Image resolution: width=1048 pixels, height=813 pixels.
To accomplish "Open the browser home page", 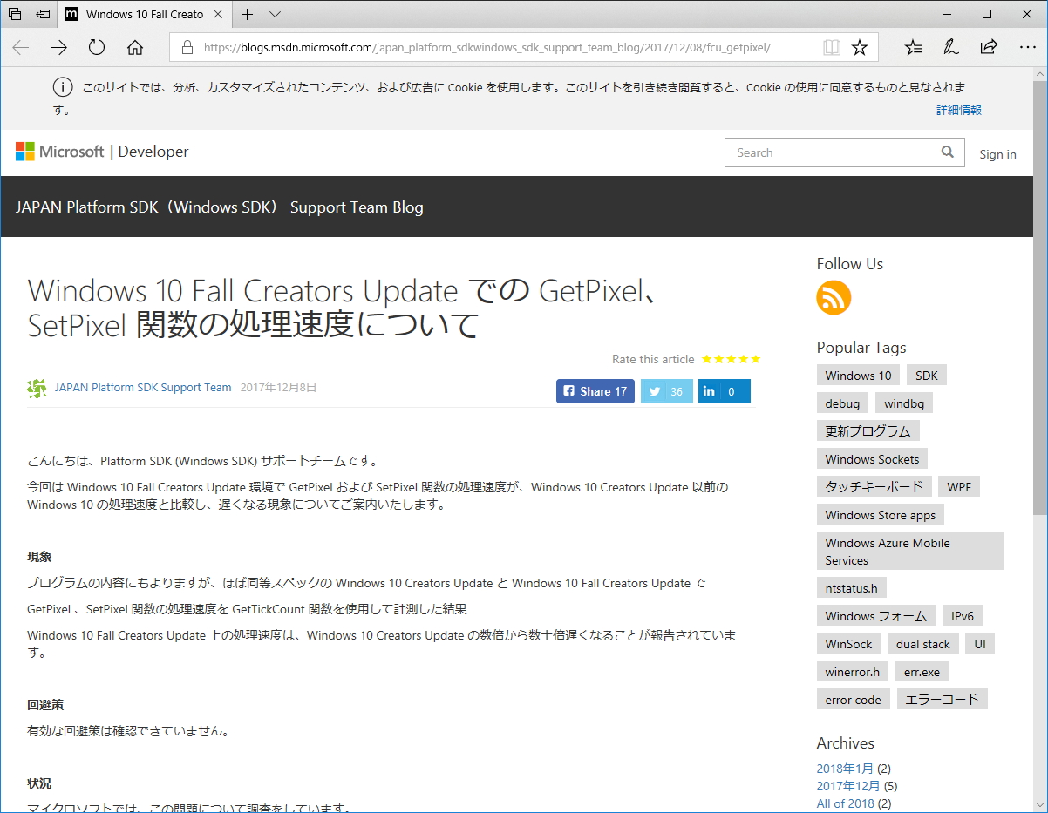I will click(134, 48).
